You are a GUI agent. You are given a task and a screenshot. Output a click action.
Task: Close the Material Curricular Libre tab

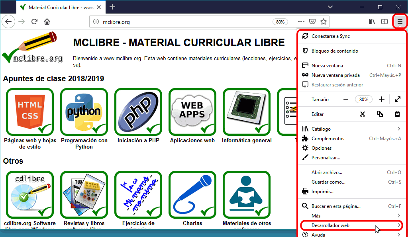point(99,7)
